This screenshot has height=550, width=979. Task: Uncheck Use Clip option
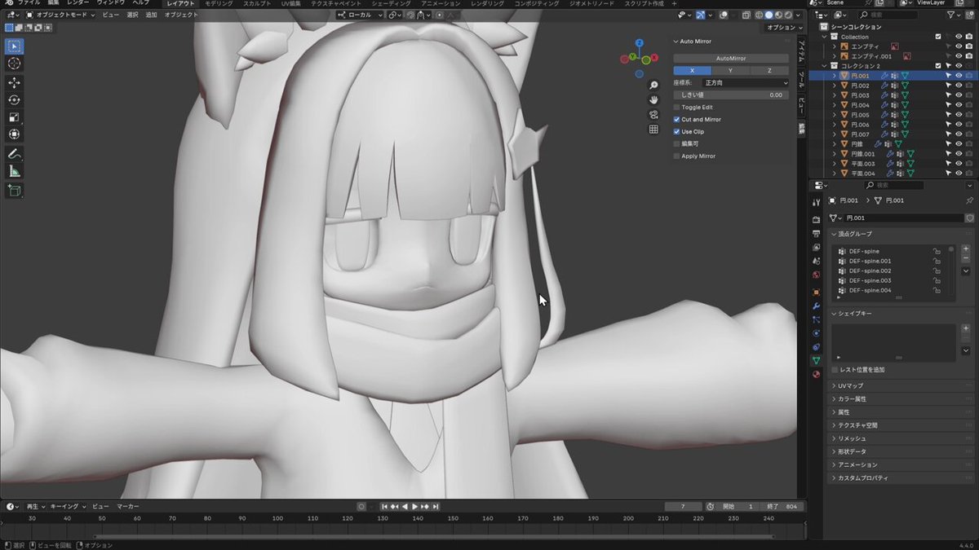click(676, 131)
